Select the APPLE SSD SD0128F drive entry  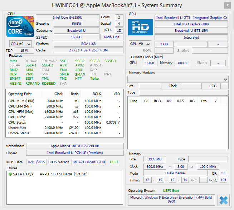[x=60, y=174]
